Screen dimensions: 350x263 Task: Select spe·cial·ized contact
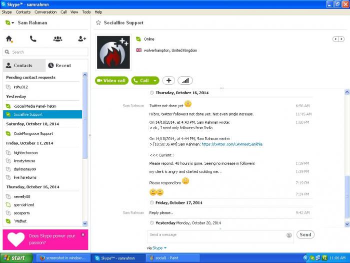point(42,205)
